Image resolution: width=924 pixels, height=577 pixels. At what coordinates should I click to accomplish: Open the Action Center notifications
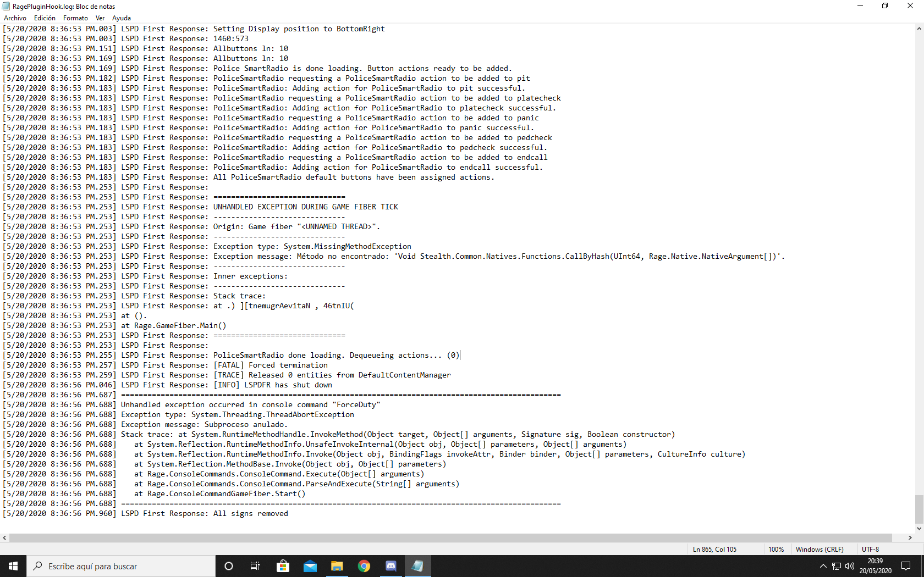[x=906, y=566]
